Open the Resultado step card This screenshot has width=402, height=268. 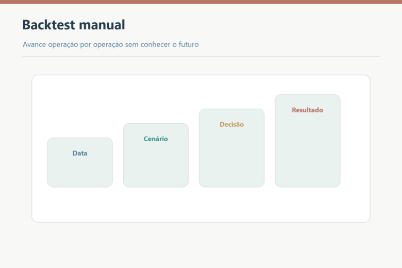pos(308,141)
